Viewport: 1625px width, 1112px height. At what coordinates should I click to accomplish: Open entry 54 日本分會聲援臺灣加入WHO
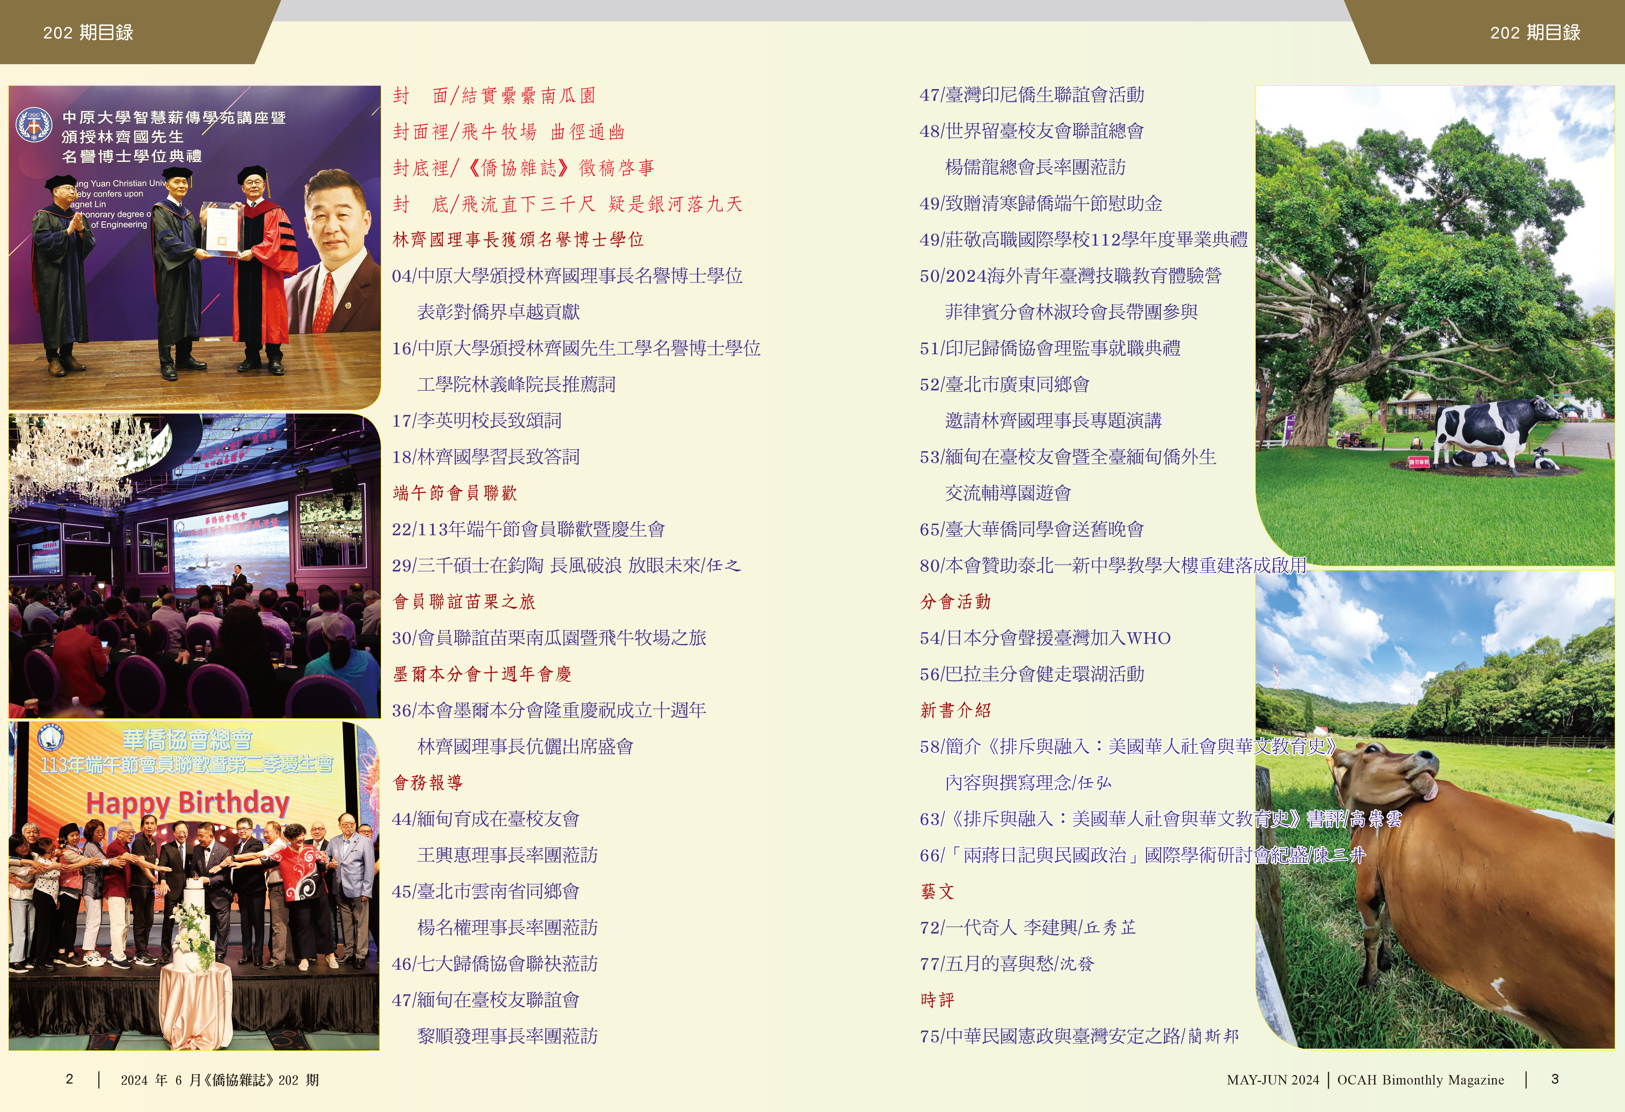pyautogui.click(x=1045, y=638)
